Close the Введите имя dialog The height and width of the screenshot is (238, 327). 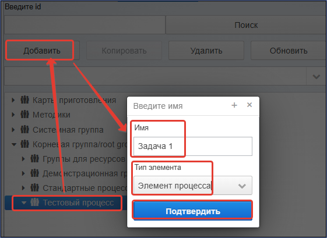point(249,105)
